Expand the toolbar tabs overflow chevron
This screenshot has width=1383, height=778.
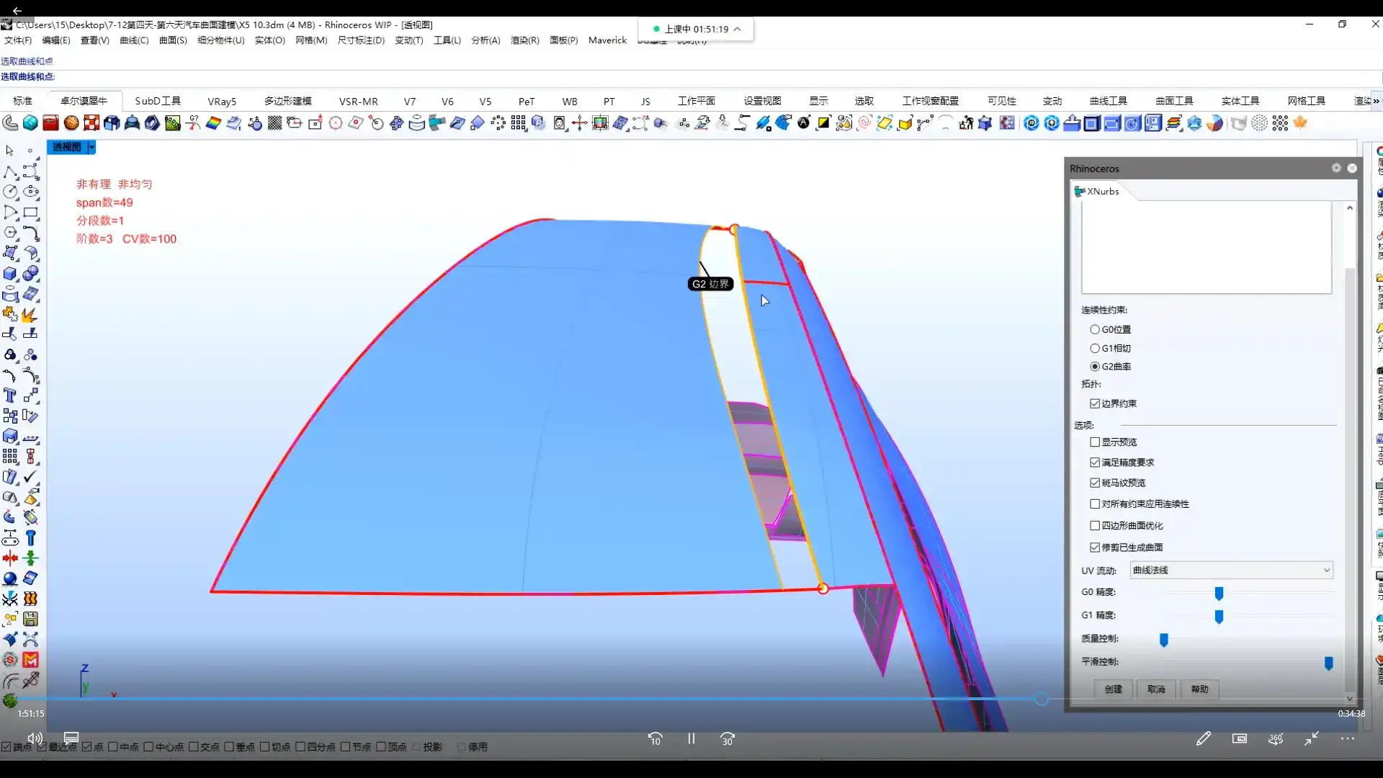tap(1376, 101)
